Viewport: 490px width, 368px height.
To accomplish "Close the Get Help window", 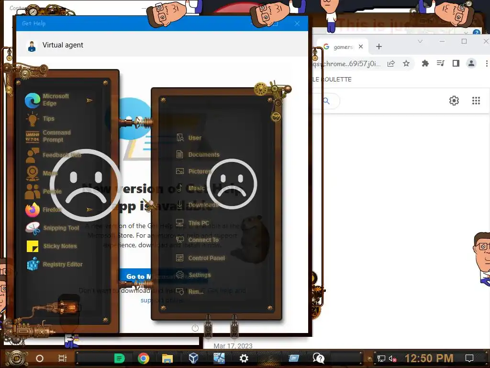I will 297,23.
